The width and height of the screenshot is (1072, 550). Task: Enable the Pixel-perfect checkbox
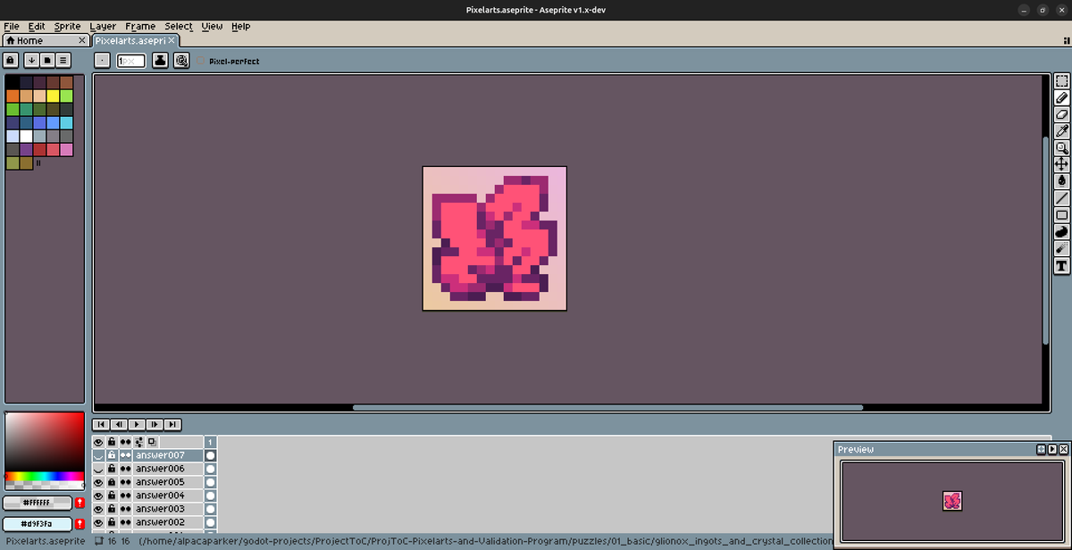pyautogui.click(x=230, y=62)
